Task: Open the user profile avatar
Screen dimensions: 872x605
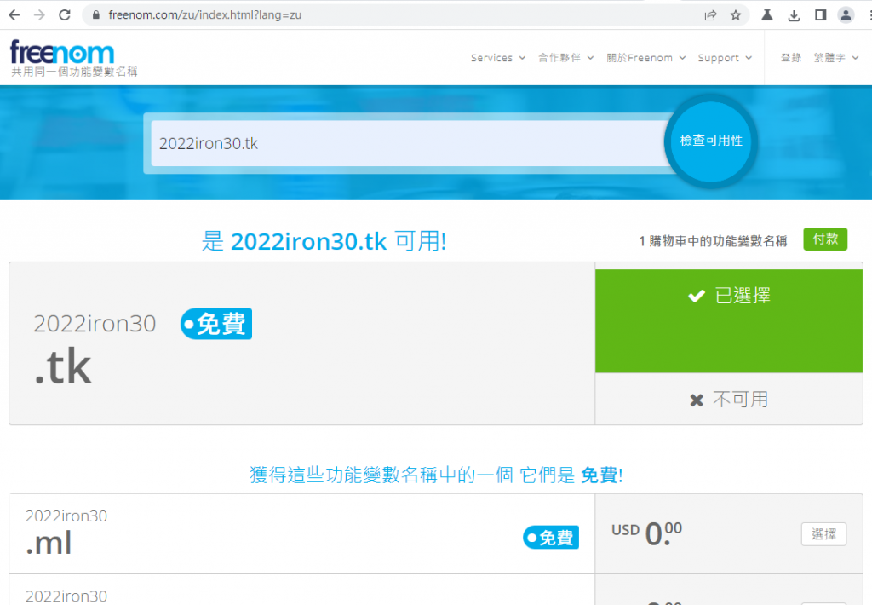Action: [x=846, y=15]
